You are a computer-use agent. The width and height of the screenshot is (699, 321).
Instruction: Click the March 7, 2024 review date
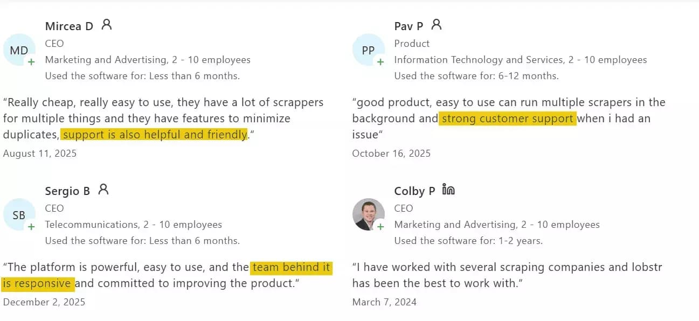384,302
